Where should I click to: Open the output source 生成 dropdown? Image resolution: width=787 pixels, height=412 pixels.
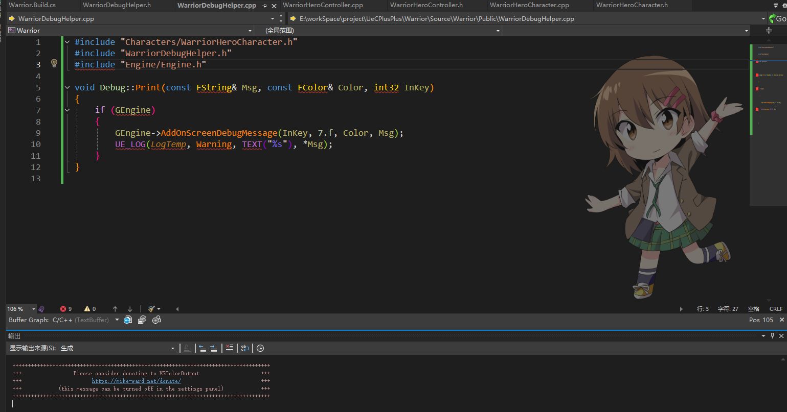tap(172, 348)
